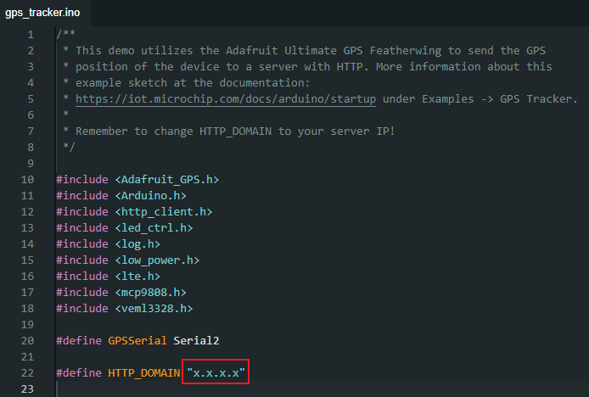Click the HTTP_DOMAIN macro name on line 22
589x397 pixels.
(x=144, y=372)
